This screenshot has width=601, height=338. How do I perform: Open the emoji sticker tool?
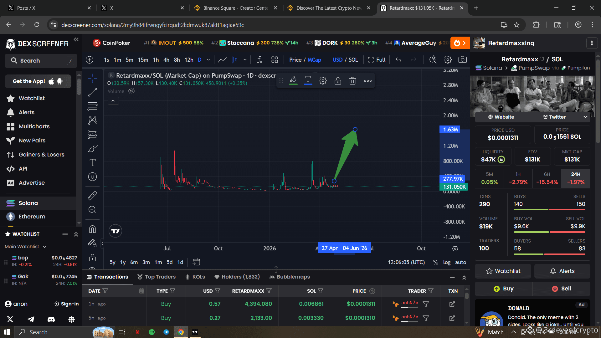(x=92, y=177)
